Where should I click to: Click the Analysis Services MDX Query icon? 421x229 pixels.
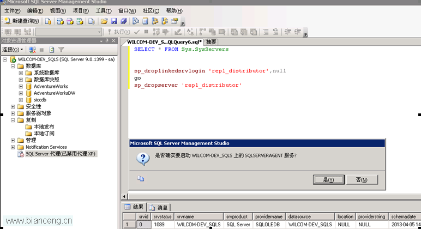pos(60,21)
